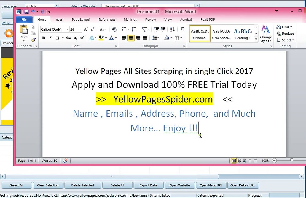Click the Copy icon in Clipboard group

tap(33, 34)
